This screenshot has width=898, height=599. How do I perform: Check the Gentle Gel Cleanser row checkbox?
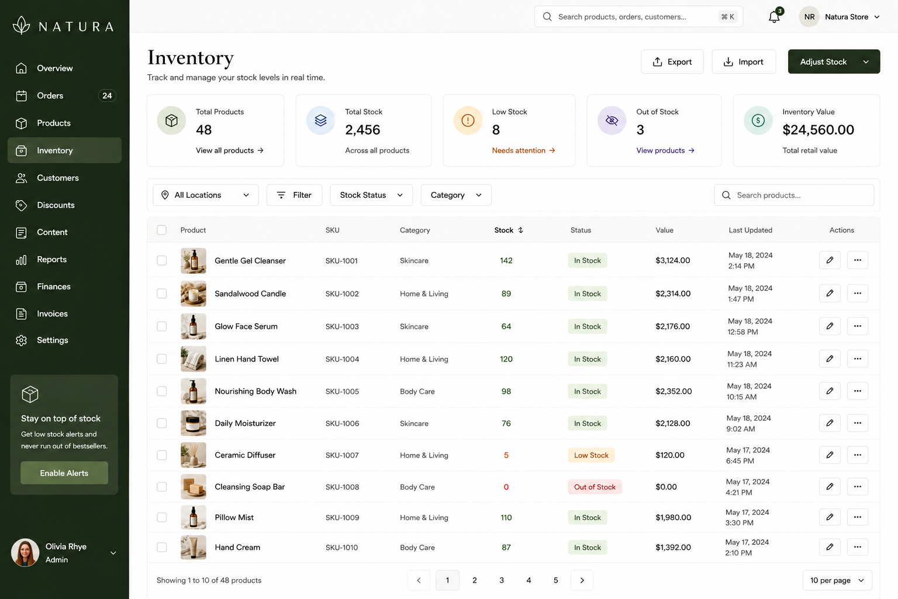coord(162,260)
